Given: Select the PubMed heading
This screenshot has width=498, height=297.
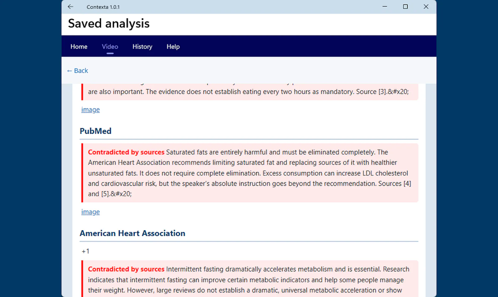Looking at the screenshot, I should point(96,131).
